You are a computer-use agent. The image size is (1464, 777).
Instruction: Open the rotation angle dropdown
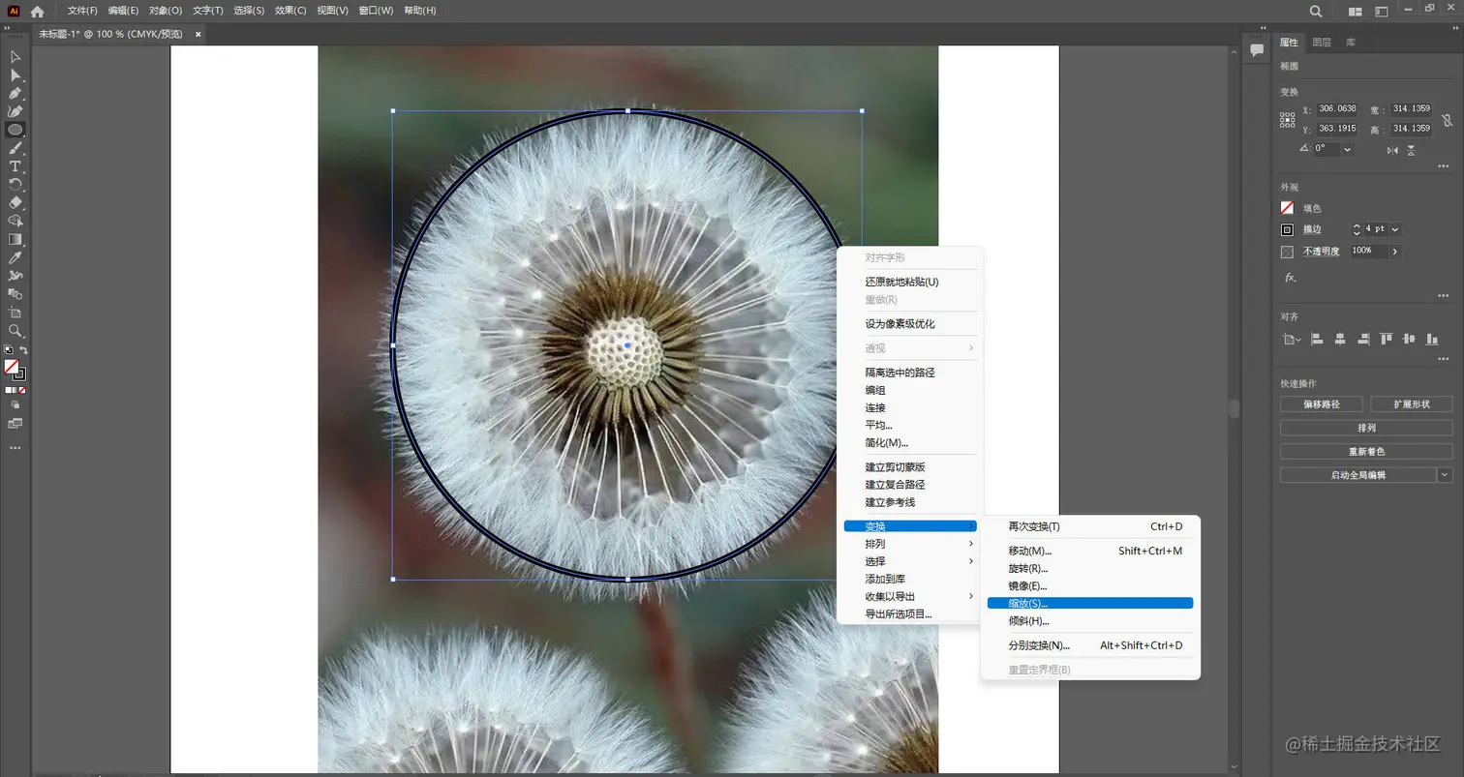point(1347,149)
